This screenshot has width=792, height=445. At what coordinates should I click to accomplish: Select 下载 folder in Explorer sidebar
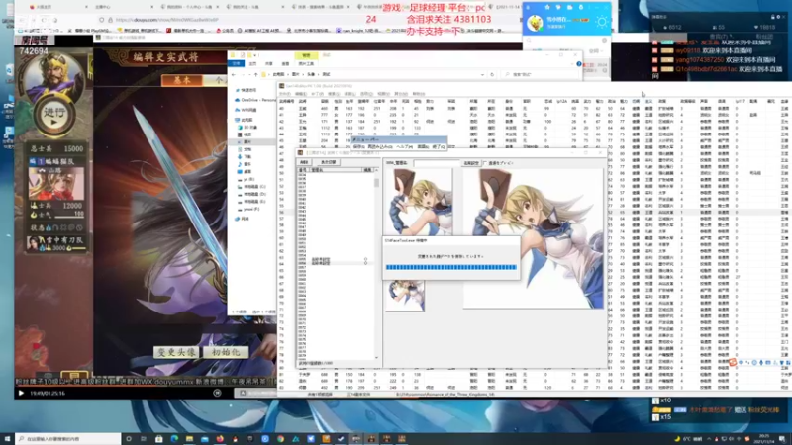click(x=247, y=157)
